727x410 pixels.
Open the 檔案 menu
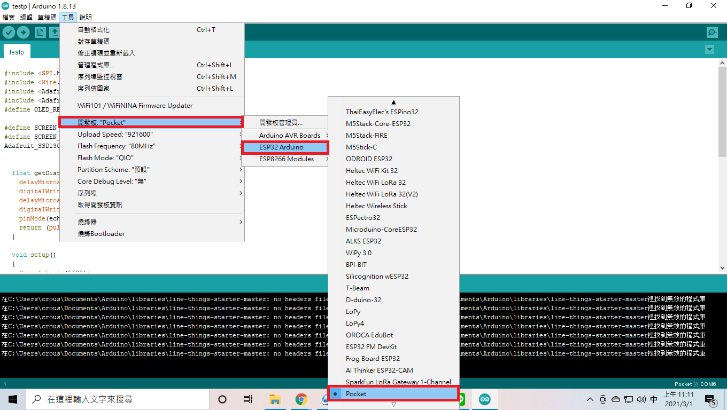9,18
